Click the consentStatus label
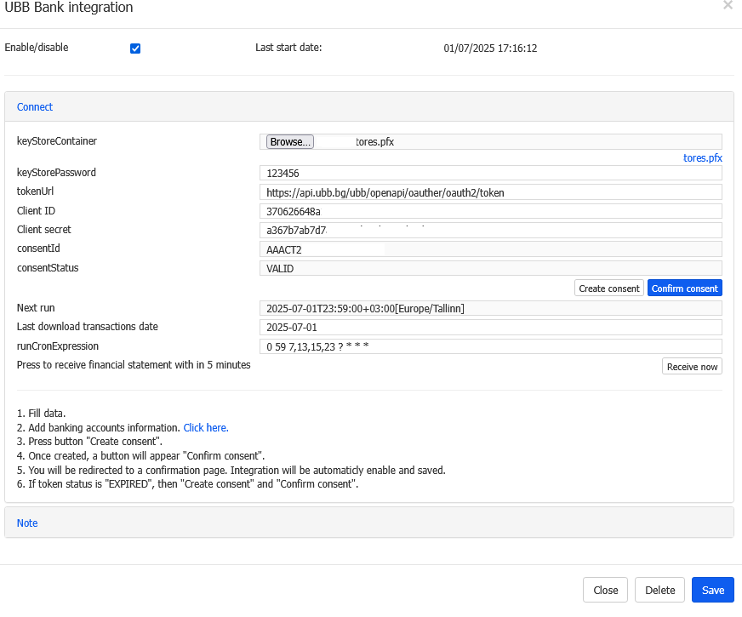Screen dimensions: 742x617 [48, 268]
